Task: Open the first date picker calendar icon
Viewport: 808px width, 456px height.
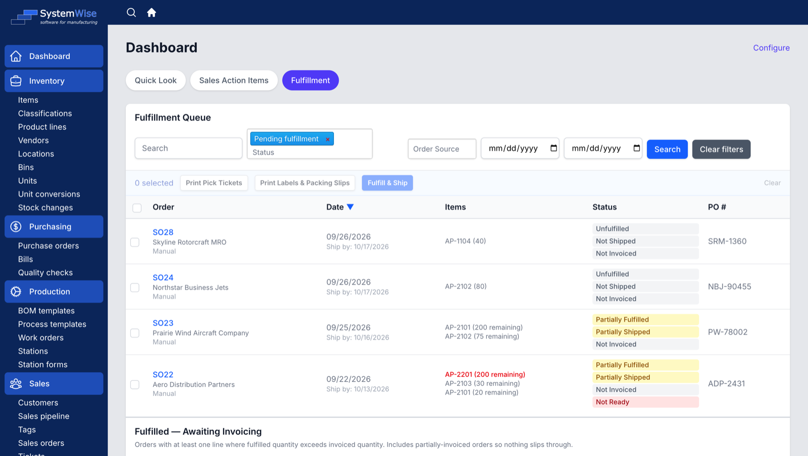Action: click(x=553, y=148)
